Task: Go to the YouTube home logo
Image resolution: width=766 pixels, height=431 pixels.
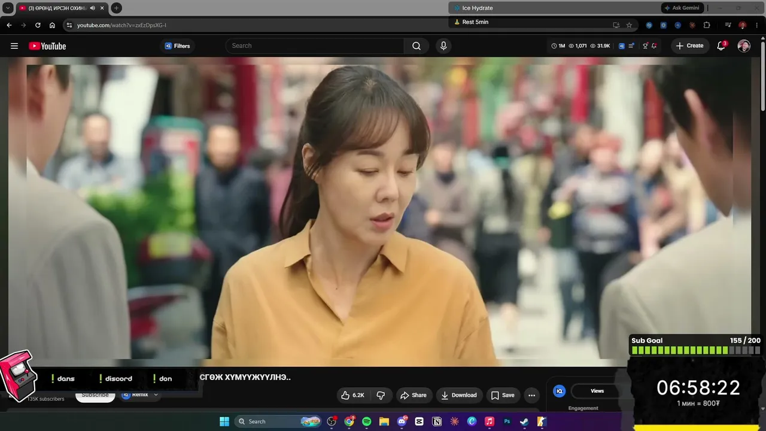Action: tap(47, 46)
